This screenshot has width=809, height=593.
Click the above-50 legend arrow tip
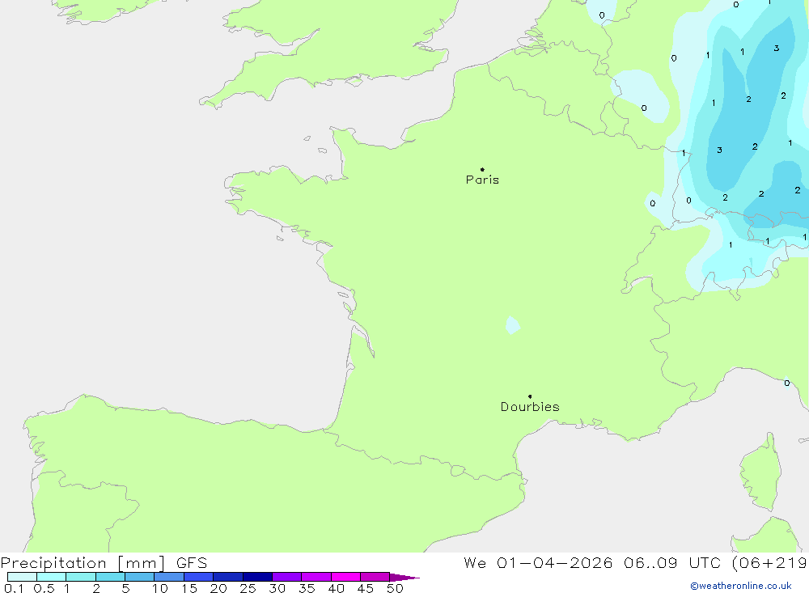405,578
